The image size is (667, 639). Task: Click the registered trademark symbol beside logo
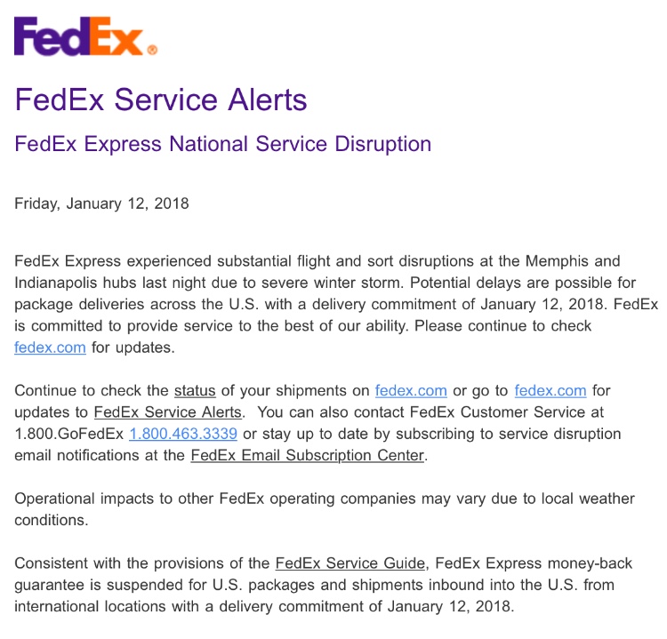pyautogui.click(x=152, y=50)
